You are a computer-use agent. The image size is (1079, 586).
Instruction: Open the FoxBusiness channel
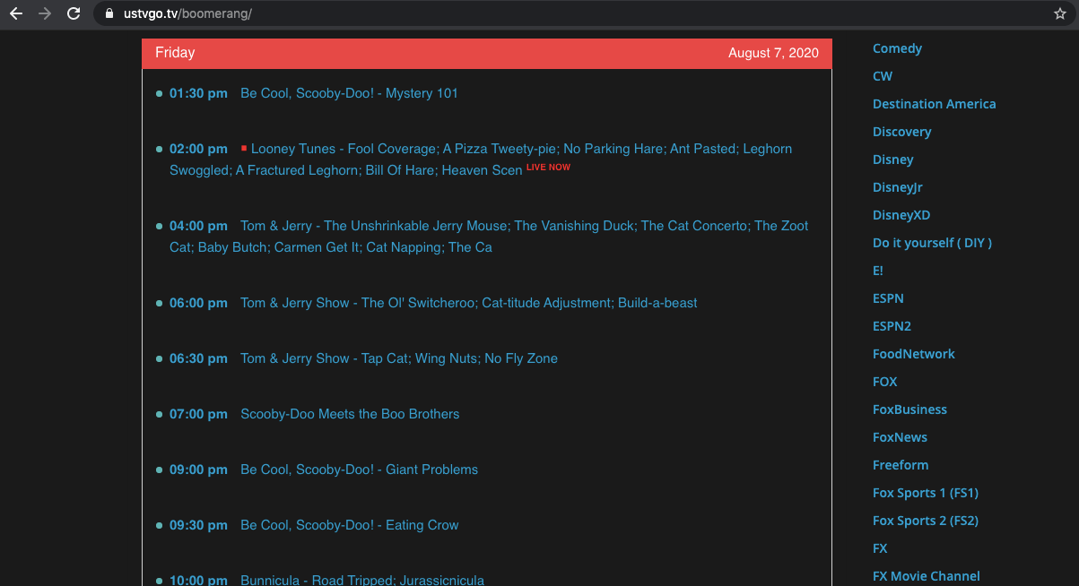[909, 409]
